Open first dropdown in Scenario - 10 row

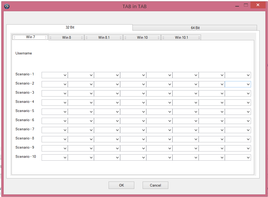(x=55, y=157)
